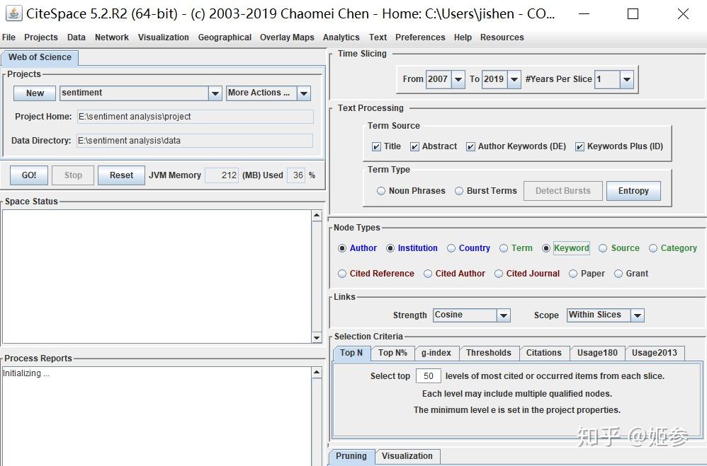Expand the Strength Cosine dropdown
This screenshot has height=466, width=707.
(503, 315)
